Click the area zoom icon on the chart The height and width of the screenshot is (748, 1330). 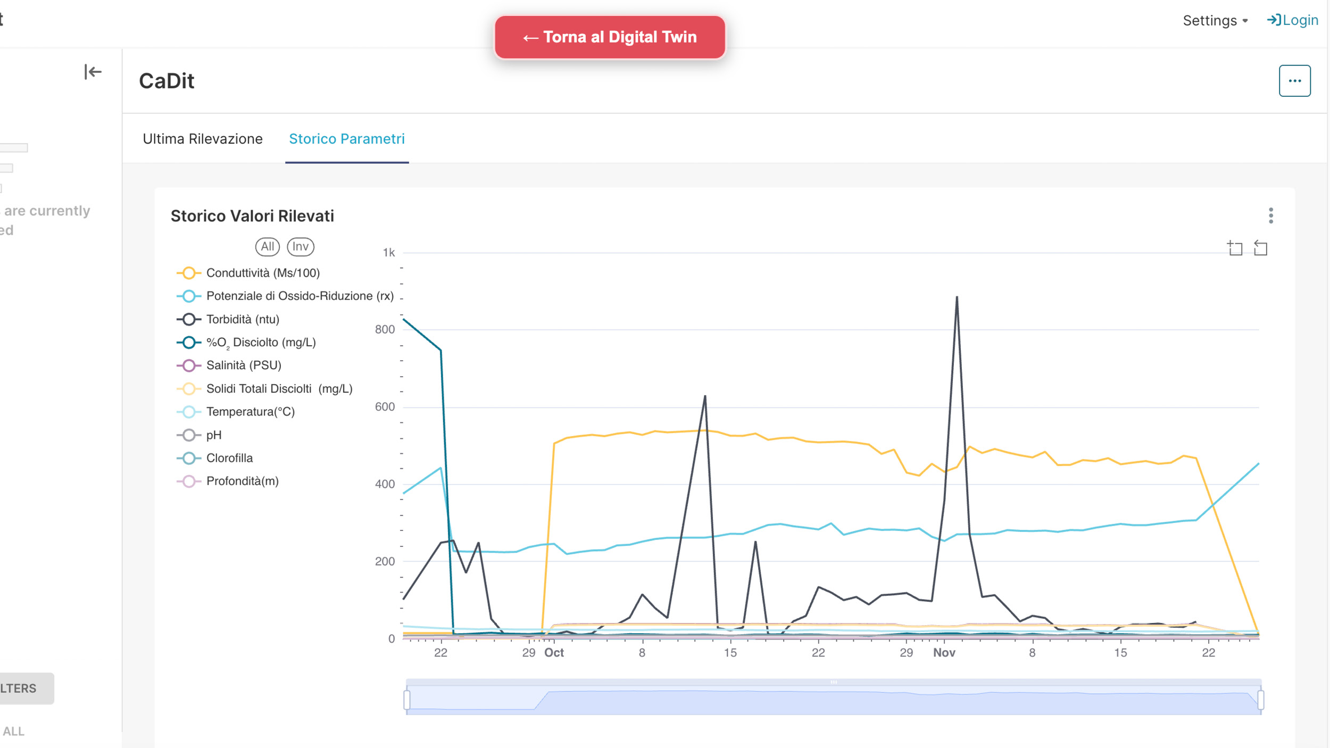(x=1235, y=248)
